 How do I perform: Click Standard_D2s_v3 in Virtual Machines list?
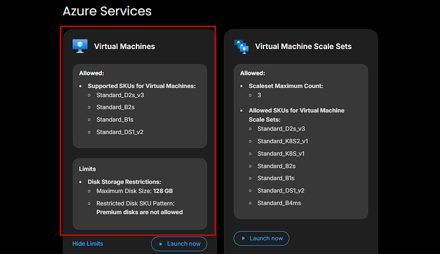(x=120, y=95)
